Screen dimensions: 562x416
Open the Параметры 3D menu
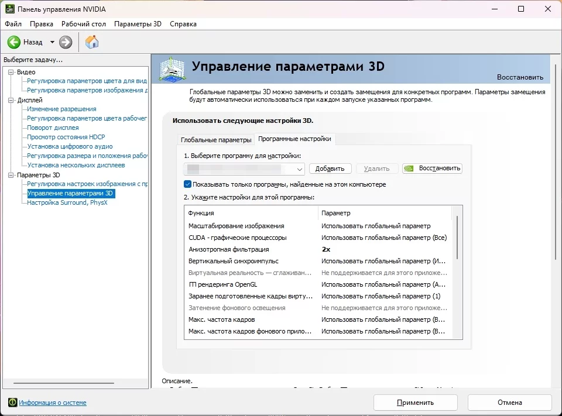click(138, 24)
